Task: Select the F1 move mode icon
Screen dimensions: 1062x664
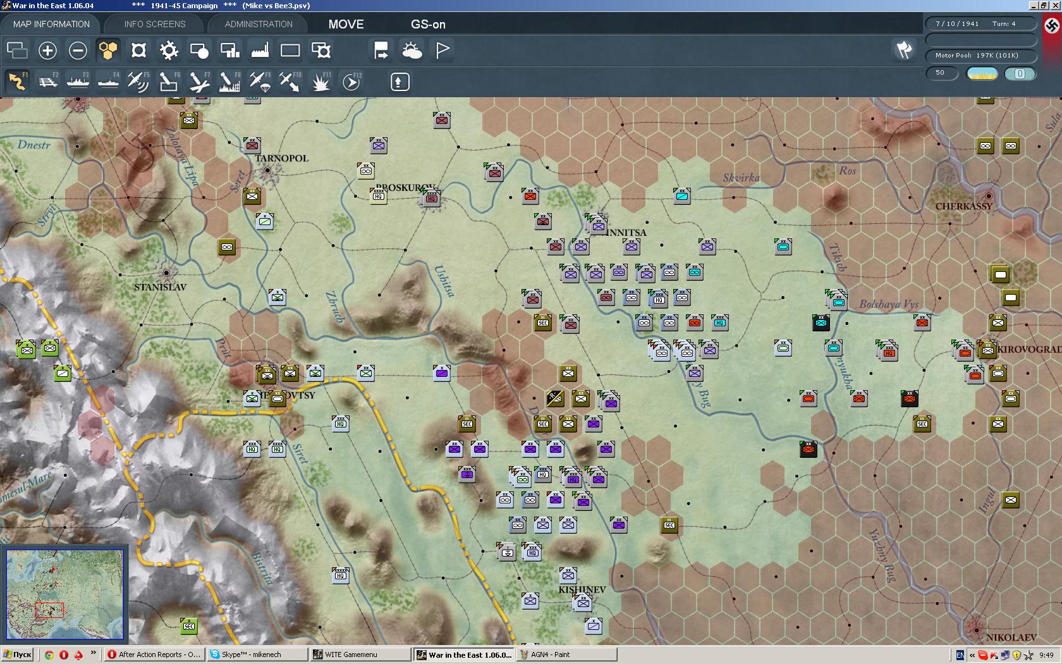Action: (x=17, y=82)
